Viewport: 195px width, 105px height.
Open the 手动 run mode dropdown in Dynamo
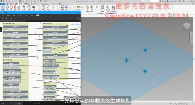6,103
